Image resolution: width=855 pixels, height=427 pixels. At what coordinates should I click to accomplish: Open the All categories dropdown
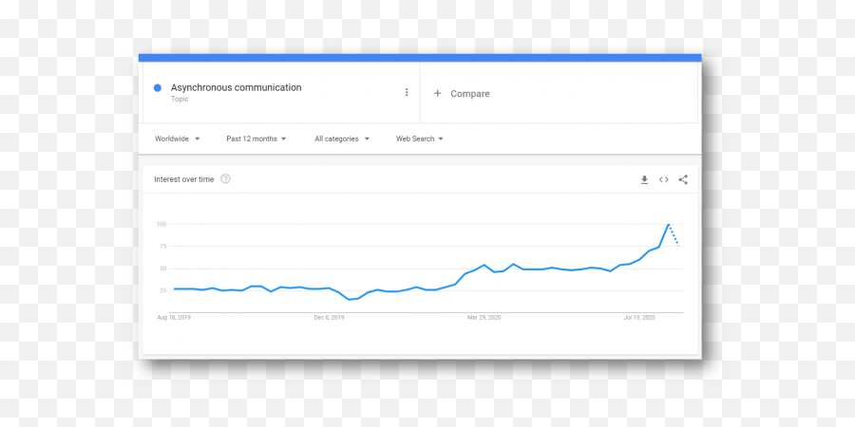(x=342, y=139)
